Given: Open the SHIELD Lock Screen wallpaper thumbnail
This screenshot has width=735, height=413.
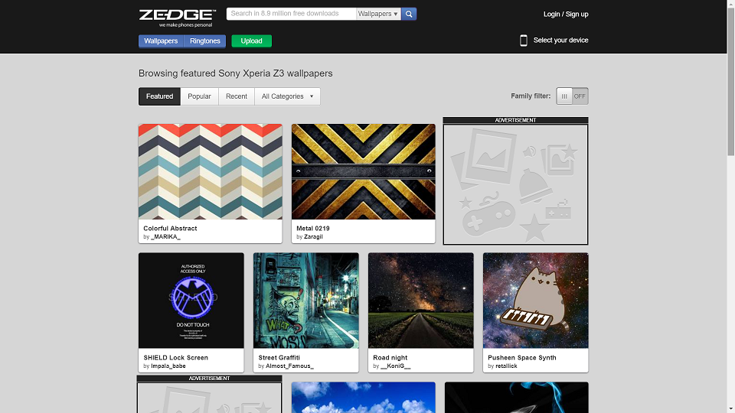Looking at the screenshot, I should tap(191, 301).
